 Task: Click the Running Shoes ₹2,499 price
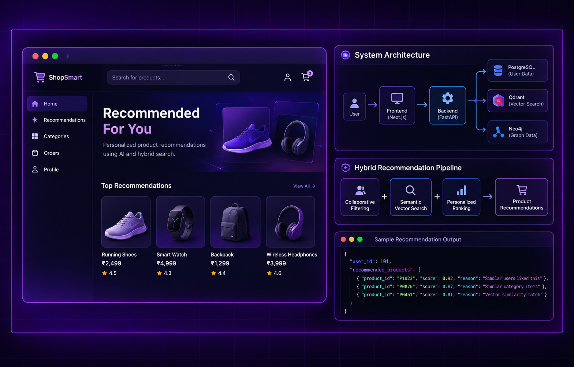(x=112, y=263)
